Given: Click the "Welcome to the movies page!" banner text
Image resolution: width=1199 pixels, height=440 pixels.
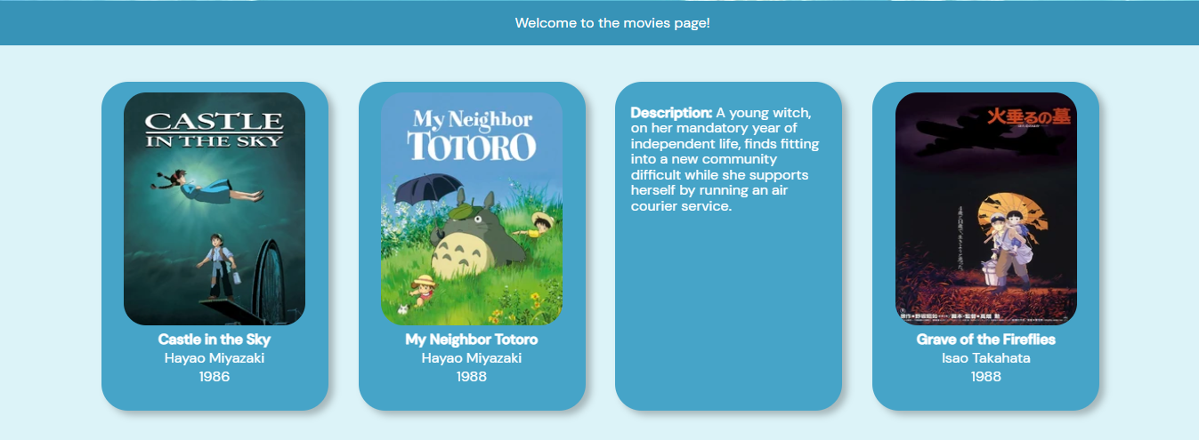Looking at the screenshot, I should click(612, 23).
